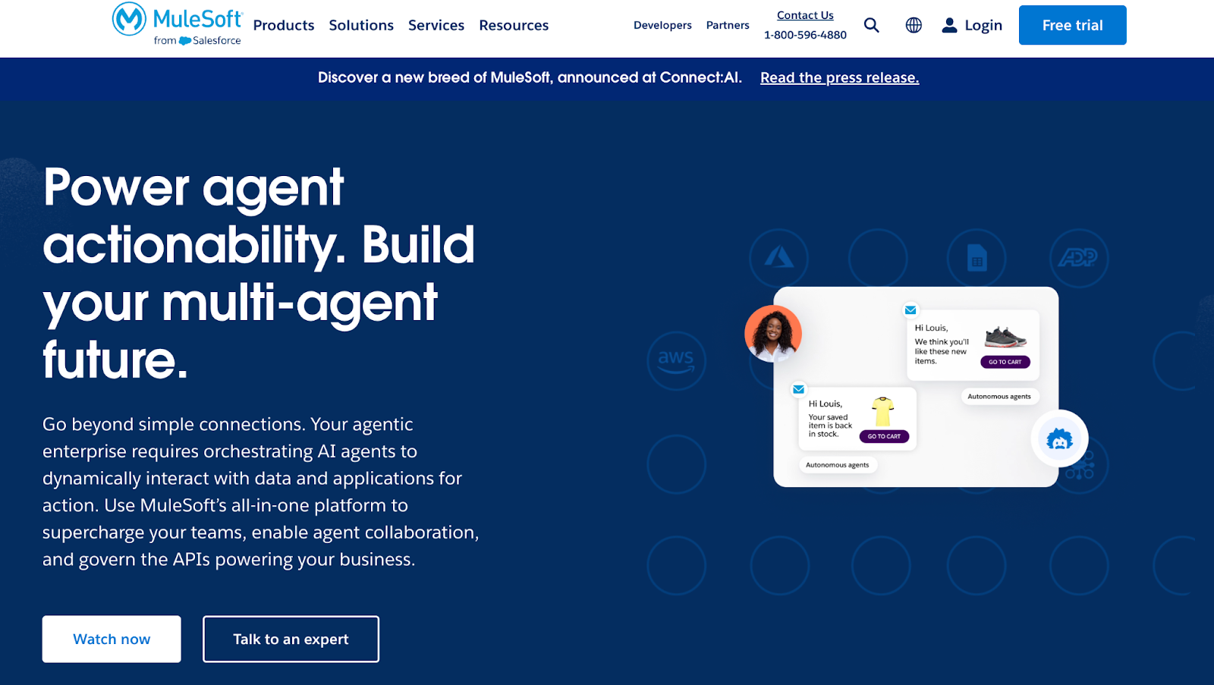Click the Login text link
This screenshot has width=1214, height=685.
(x=983, y=26)
